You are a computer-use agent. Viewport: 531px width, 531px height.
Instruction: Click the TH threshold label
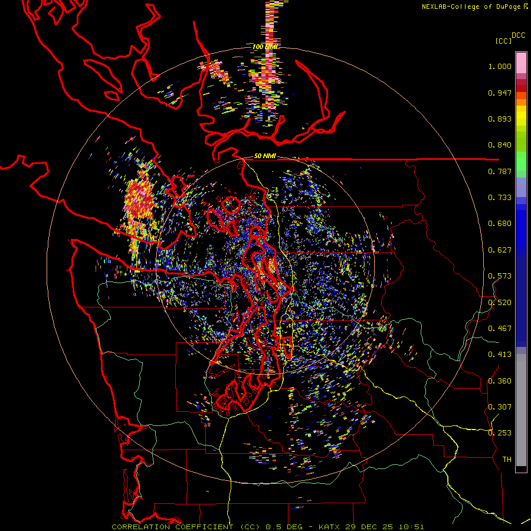point(507,460)
